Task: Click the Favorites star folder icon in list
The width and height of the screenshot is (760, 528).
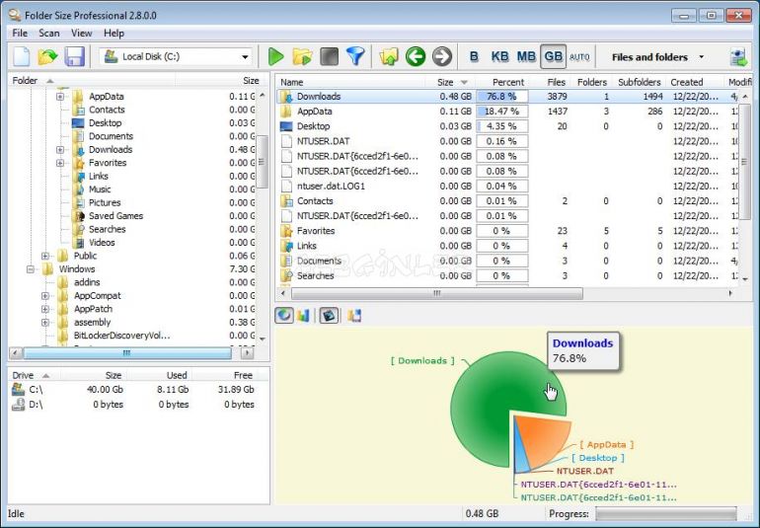Action: tap(286, 231)
